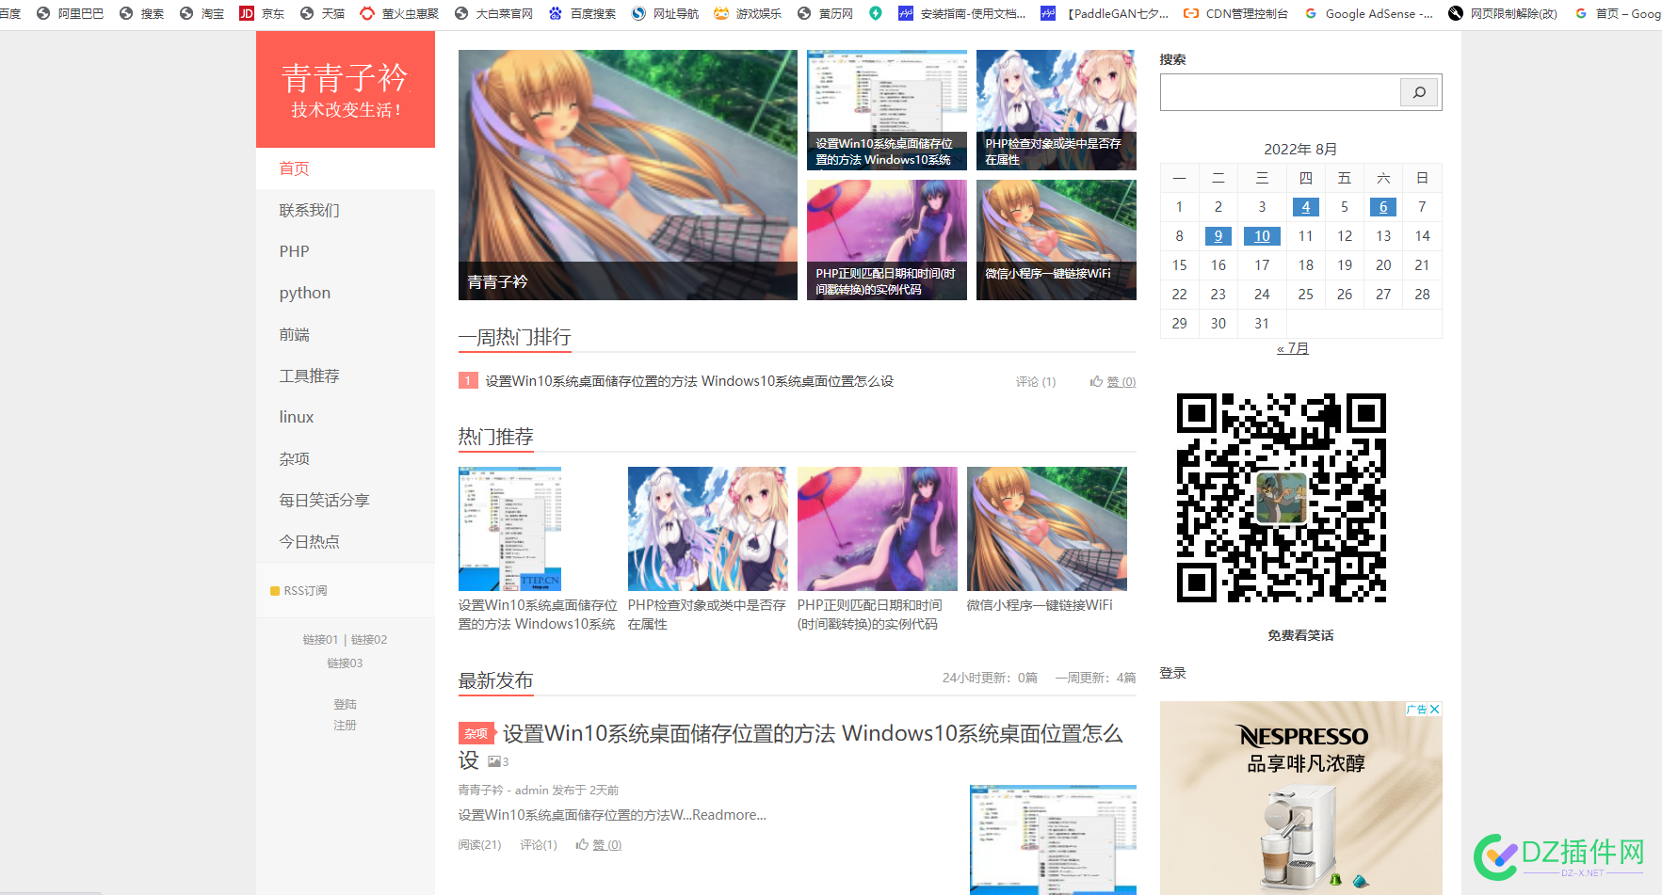Click the RSS订阅 feed icon

[275, 591]
